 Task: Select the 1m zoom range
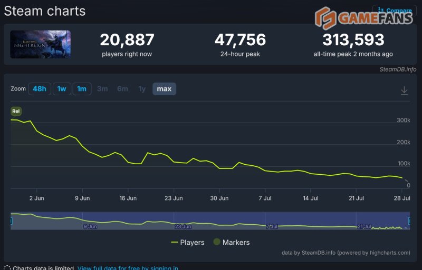[x=82, y=89]
